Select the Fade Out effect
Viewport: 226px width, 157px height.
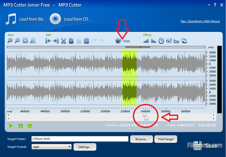[154, 41]
